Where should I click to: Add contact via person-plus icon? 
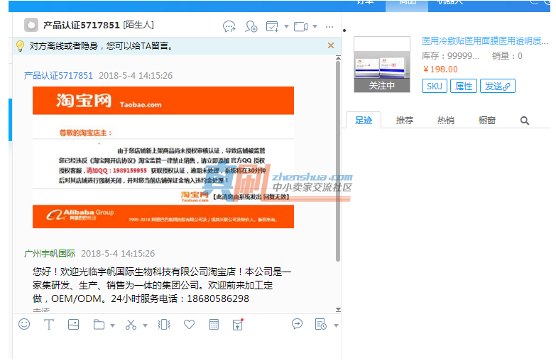point(251,26)
